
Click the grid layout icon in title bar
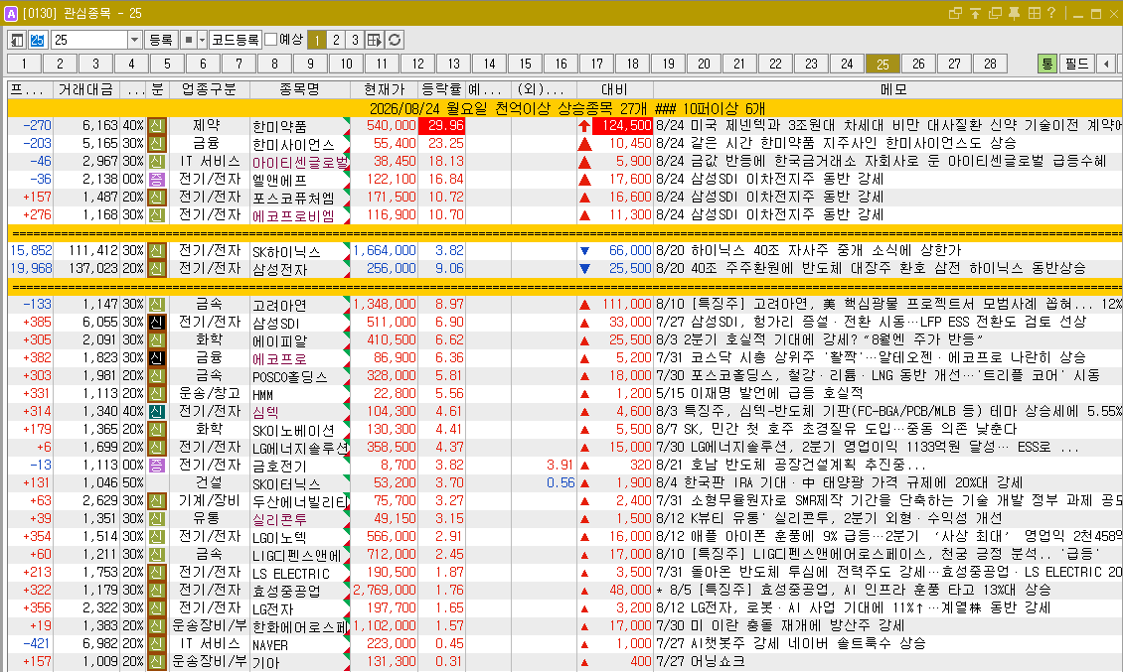(1035, 13)
